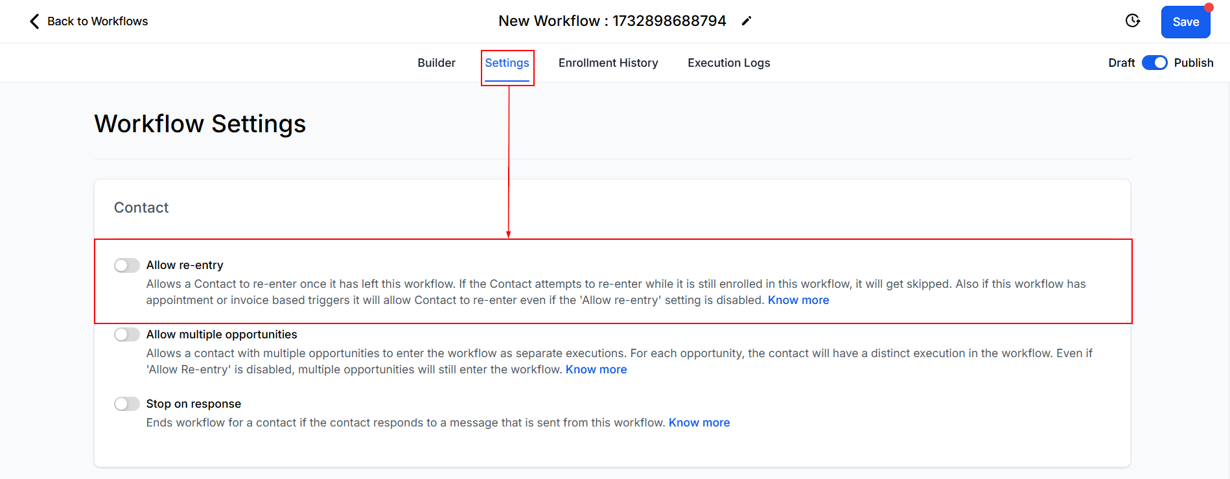Toggle the Draft/Publish switch
Screen dimensions: 1230x479
click(x=1154, y=63)
